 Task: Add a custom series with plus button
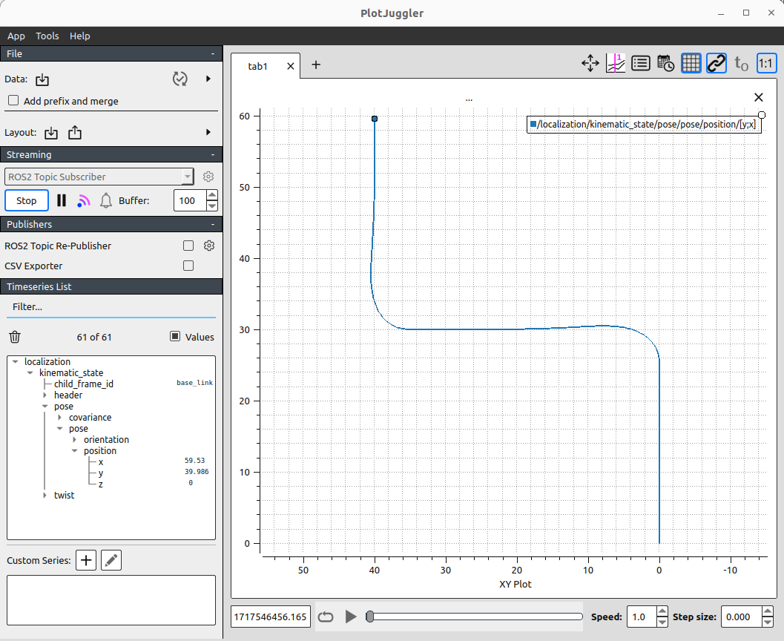(87, 560)
